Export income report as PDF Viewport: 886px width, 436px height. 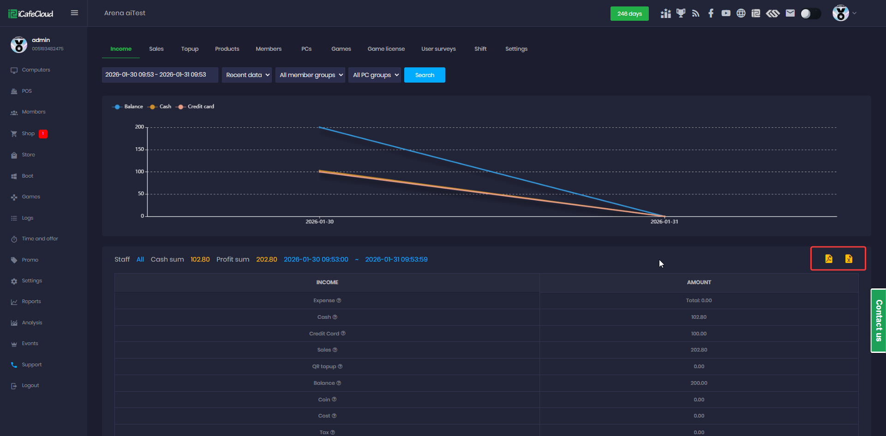tap(829, 259)
